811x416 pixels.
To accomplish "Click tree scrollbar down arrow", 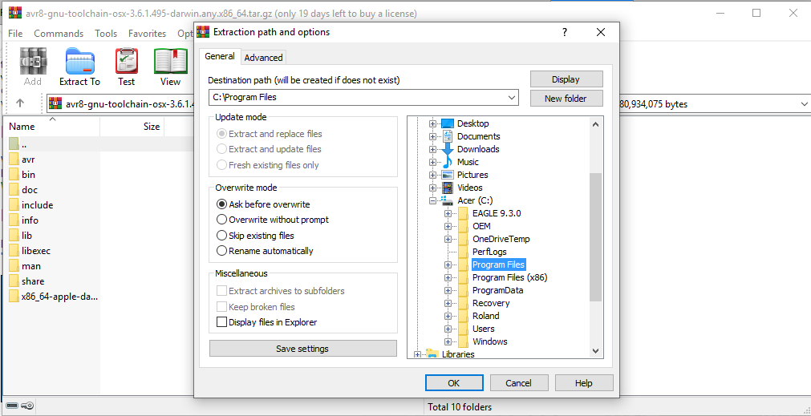I will [595, 351].
